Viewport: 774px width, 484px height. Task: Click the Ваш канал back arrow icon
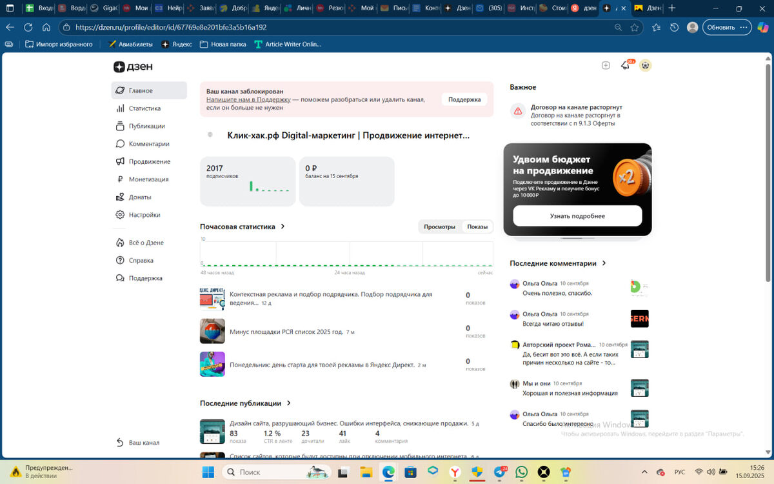120,443
